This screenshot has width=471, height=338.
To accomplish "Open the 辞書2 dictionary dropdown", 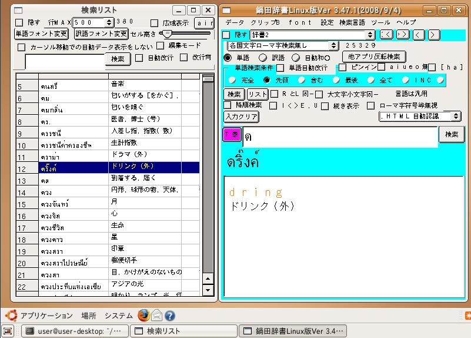I will (313, 35).
